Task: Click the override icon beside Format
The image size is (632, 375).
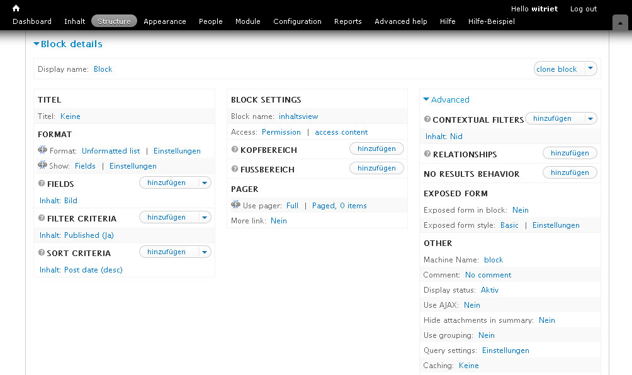Action: [x=42, y=150]
